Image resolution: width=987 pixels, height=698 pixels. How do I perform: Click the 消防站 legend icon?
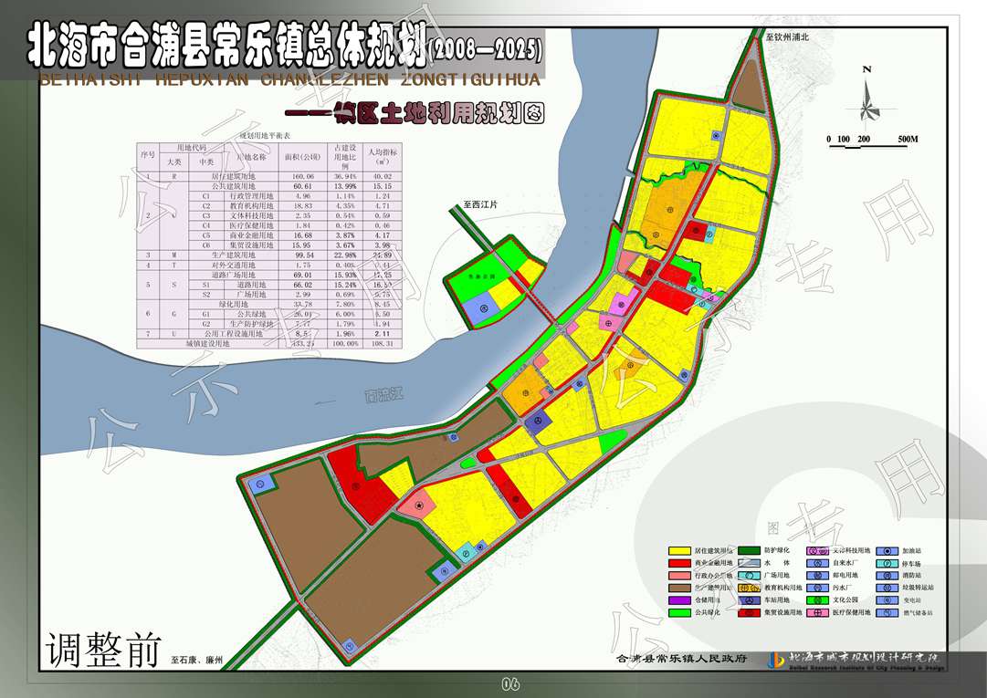point(887,576)
